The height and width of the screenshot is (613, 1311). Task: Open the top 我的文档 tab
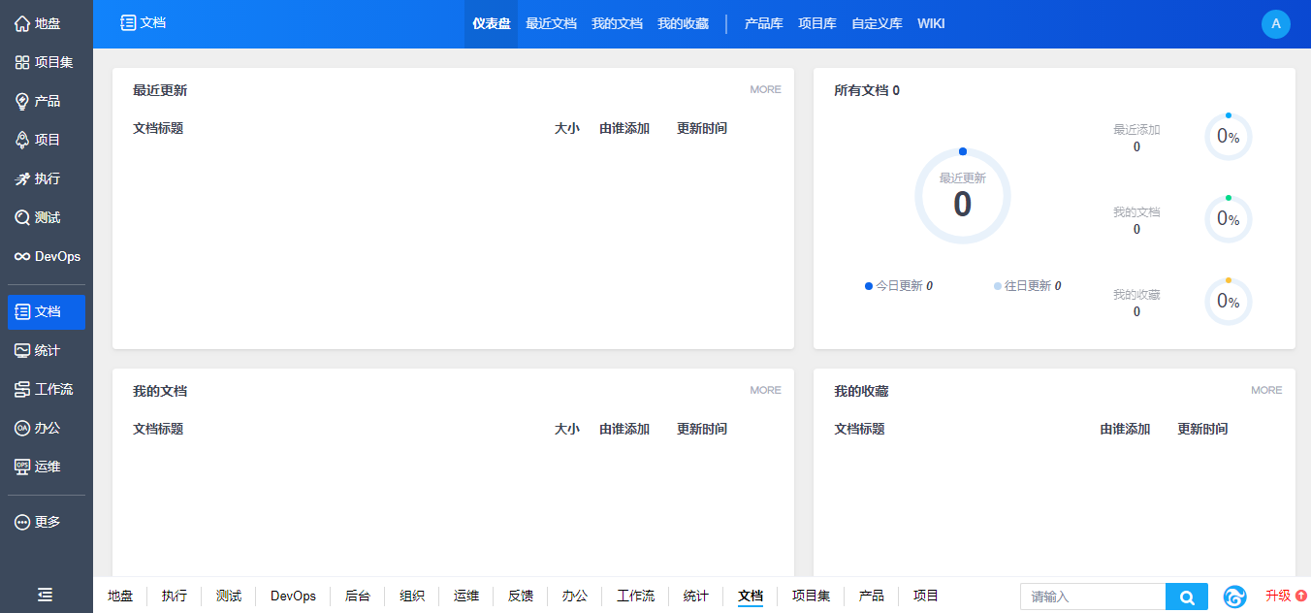point(617,24)
